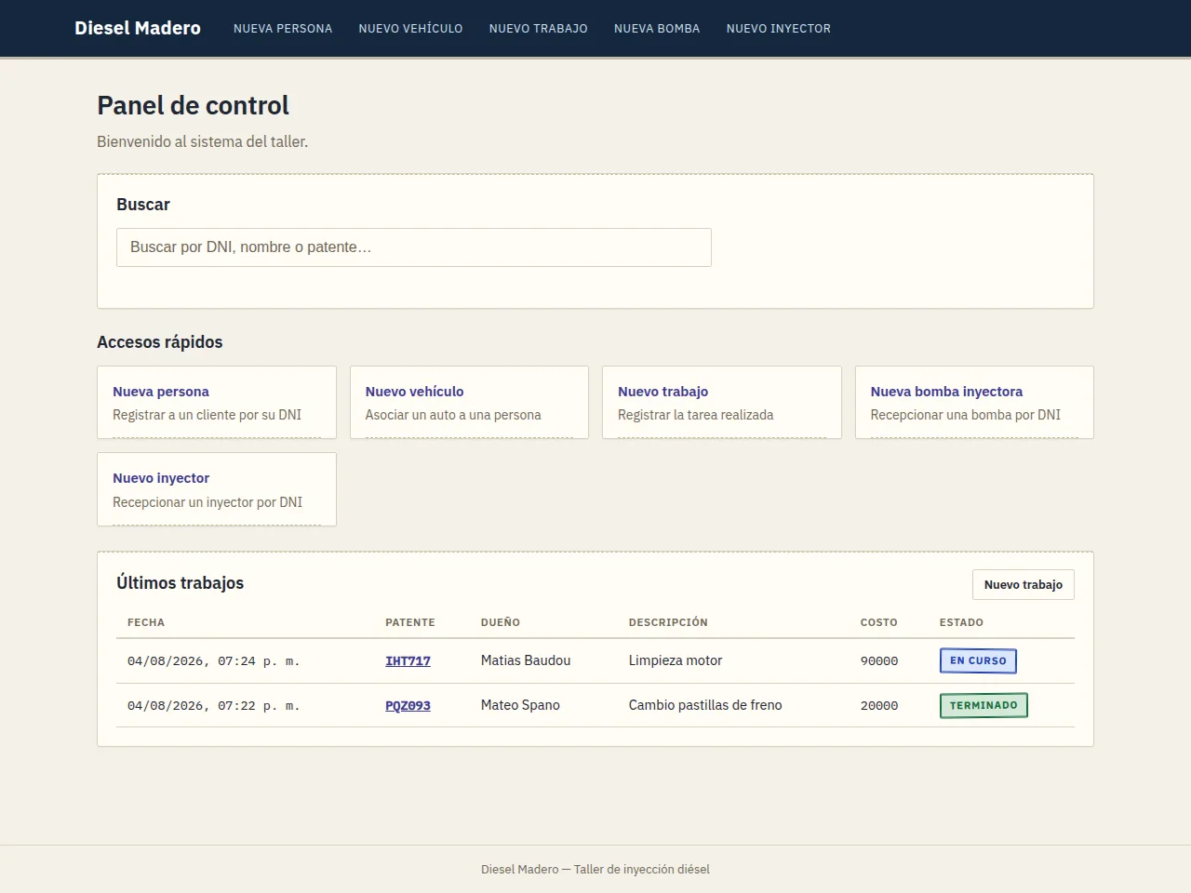
Task: Click the description Cambio pastillas de freno
Action: point(705,705)
